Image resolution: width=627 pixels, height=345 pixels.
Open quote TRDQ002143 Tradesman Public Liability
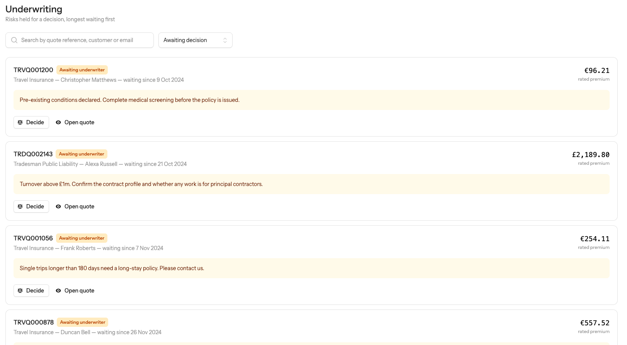coord(75,206)
